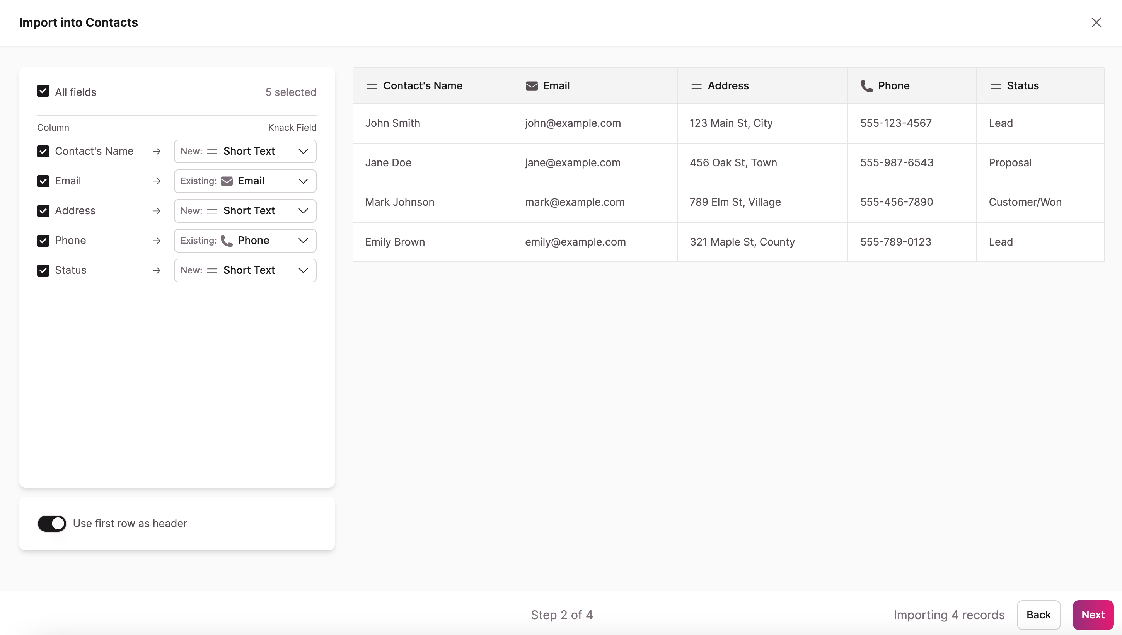Click short text icon beside Status header

[995, 86]
